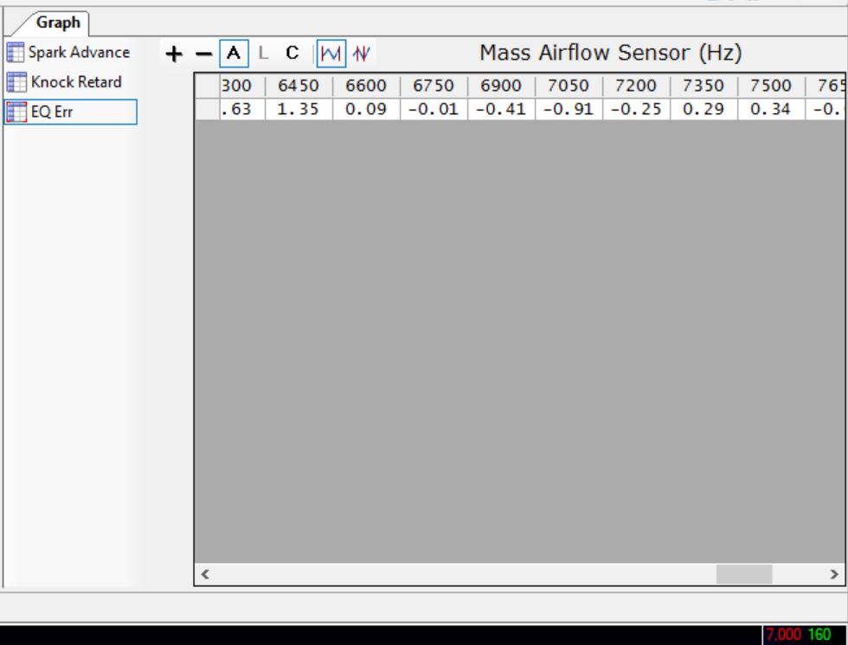Click the plus increase button
Image resolution: width=848 pixels, height=645 pixels.
pos(174,54)
